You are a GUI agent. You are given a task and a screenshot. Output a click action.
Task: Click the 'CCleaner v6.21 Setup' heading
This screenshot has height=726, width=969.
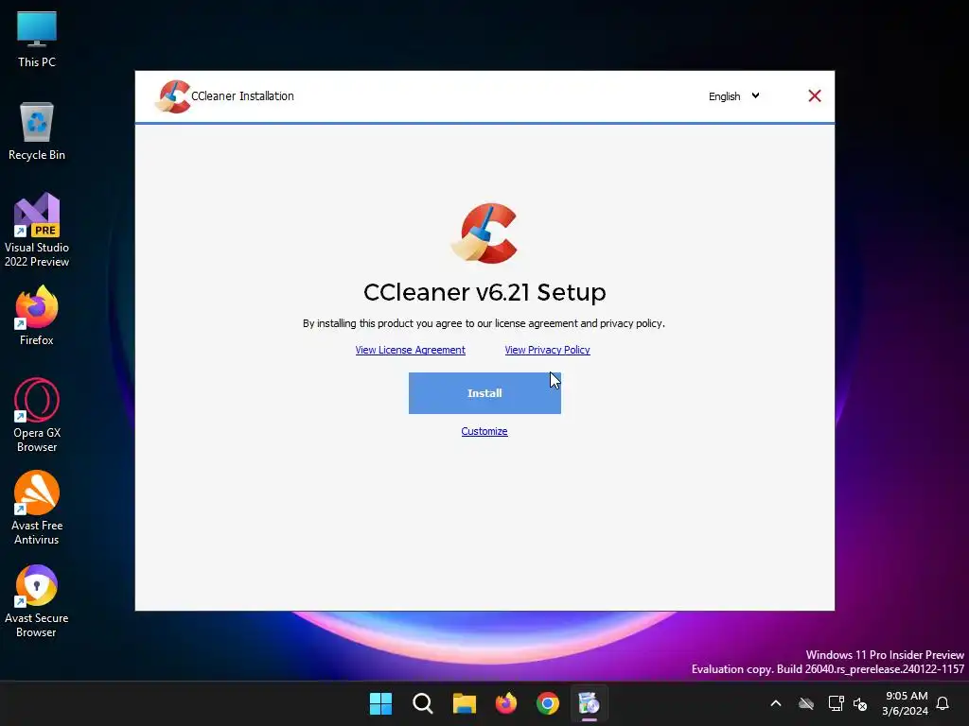point(484,292)
